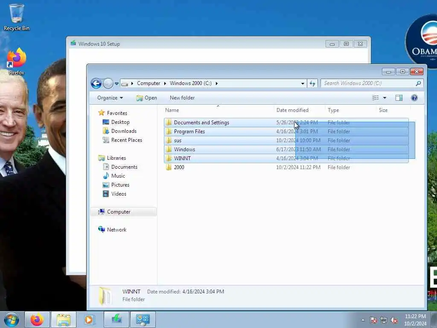The width and height of the screenshot is (437, 328).
Task: Click the muted volume tray icon
Action: pos(394,320)
